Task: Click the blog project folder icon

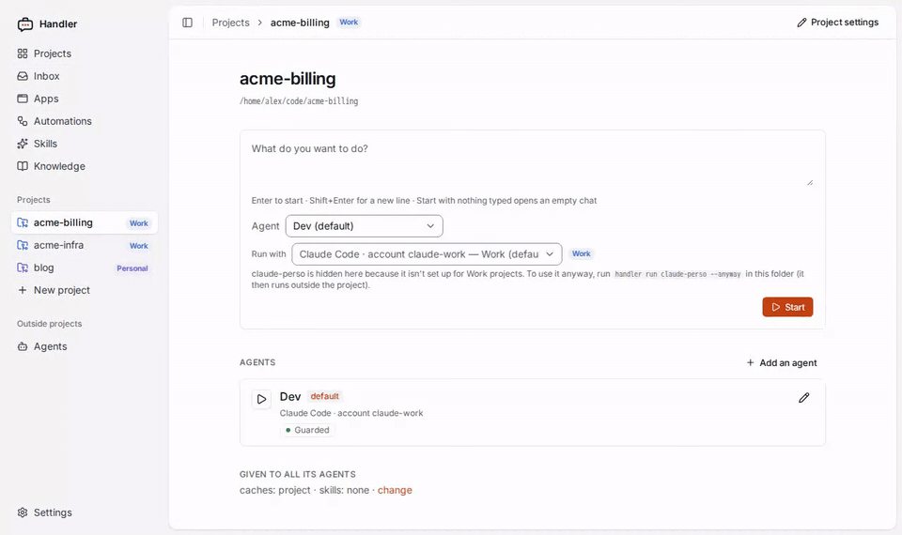Action: click(x=23, y=267)
